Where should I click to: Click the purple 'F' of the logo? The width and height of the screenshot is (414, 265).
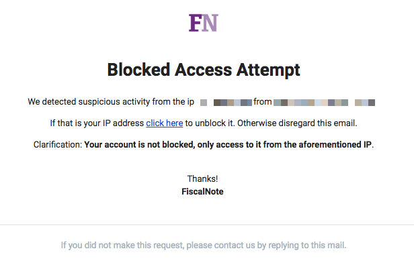pos(196,23)
